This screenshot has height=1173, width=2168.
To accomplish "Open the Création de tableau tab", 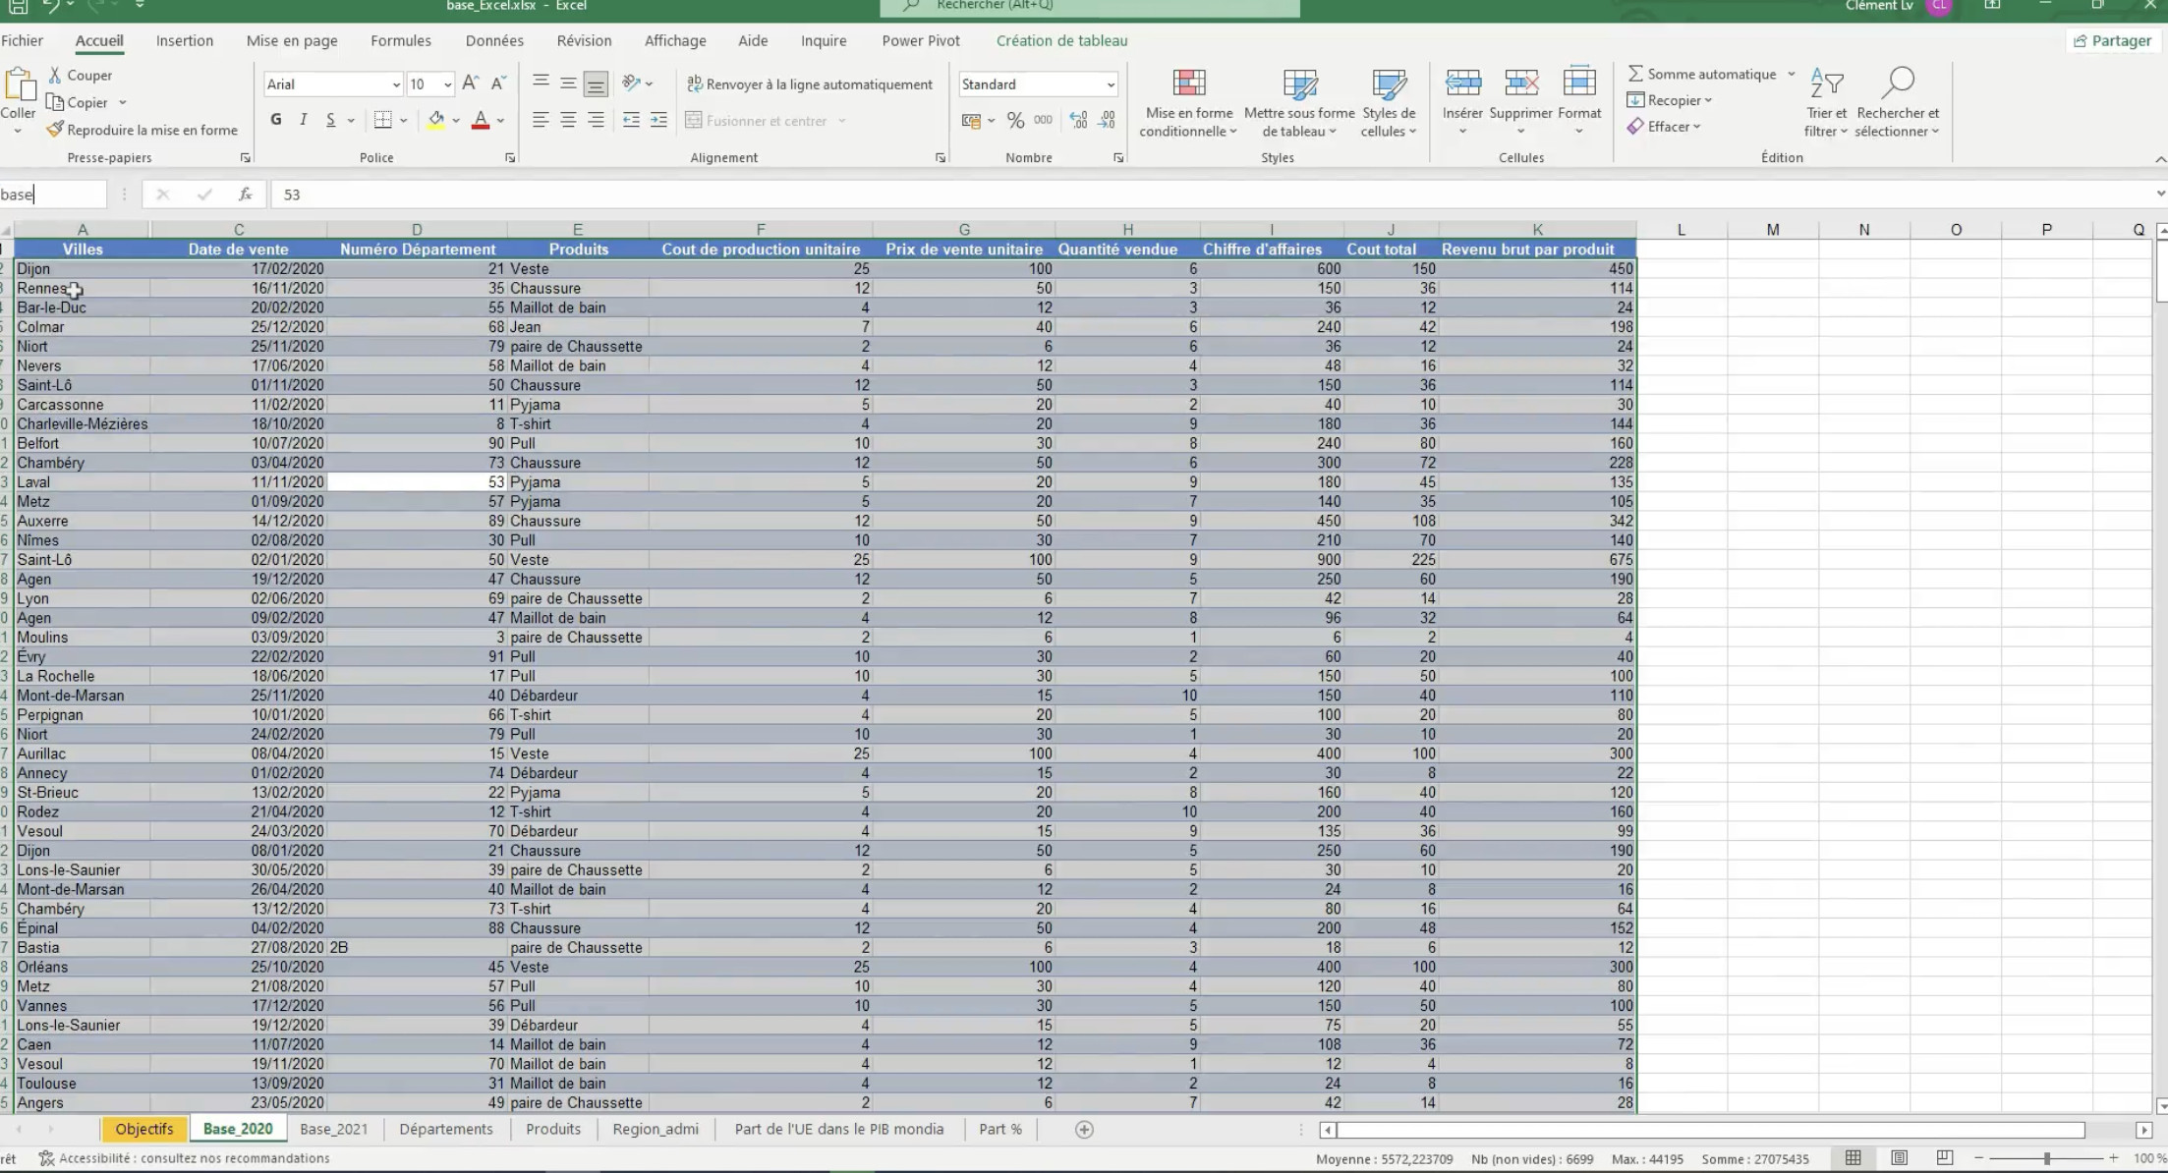I will coord(1061,40).
